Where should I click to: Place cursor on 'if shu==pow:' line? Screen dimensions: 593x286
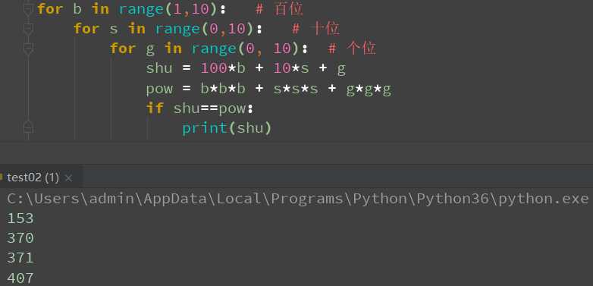(x=199, y=108)
